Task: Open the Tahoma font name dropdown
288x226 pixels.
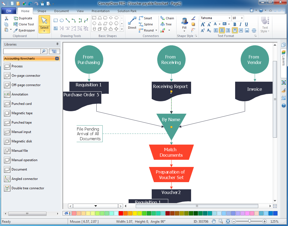Action: (229, 18)
